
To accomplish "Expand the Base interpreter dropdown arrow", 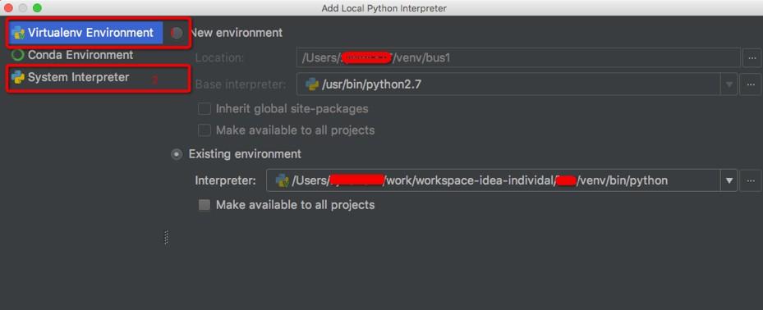I will click(729, 84).
